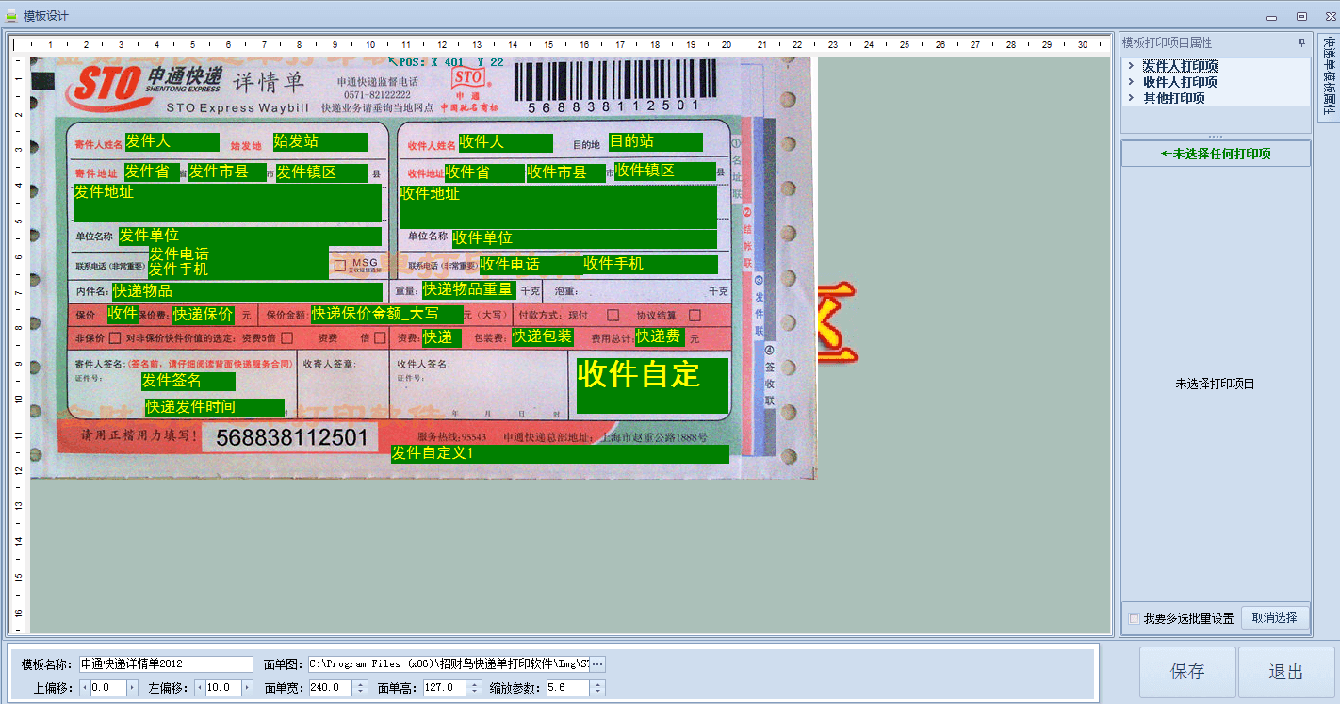Click the 缩放参数 value field
The width and height of the screenshot is (1340, 704).
(x=567, y=688)
